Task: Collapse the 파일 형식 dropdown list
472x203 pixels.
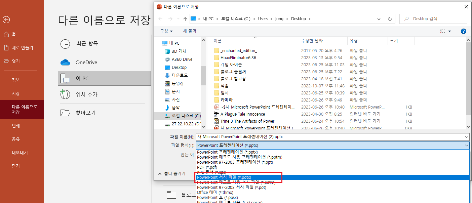Action: click(466, 146)
